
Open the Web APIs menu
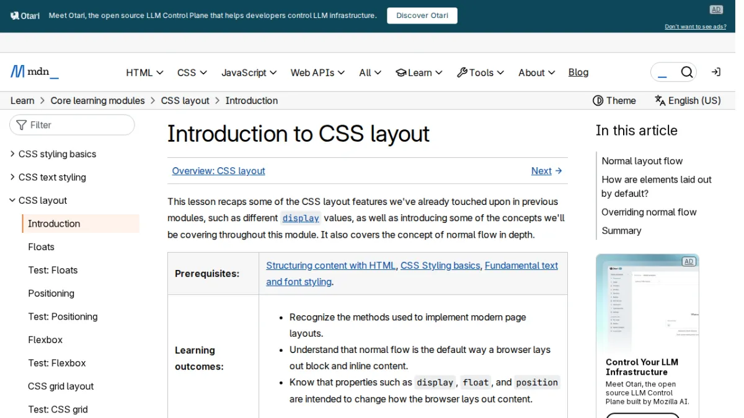(x=317, y=72)
